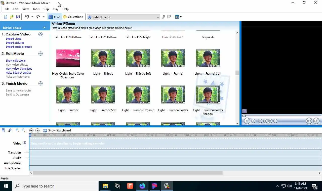This screenshot has height=191, width=322.
Task: Click the preview monitor Play button
Action: pos(247,121)
